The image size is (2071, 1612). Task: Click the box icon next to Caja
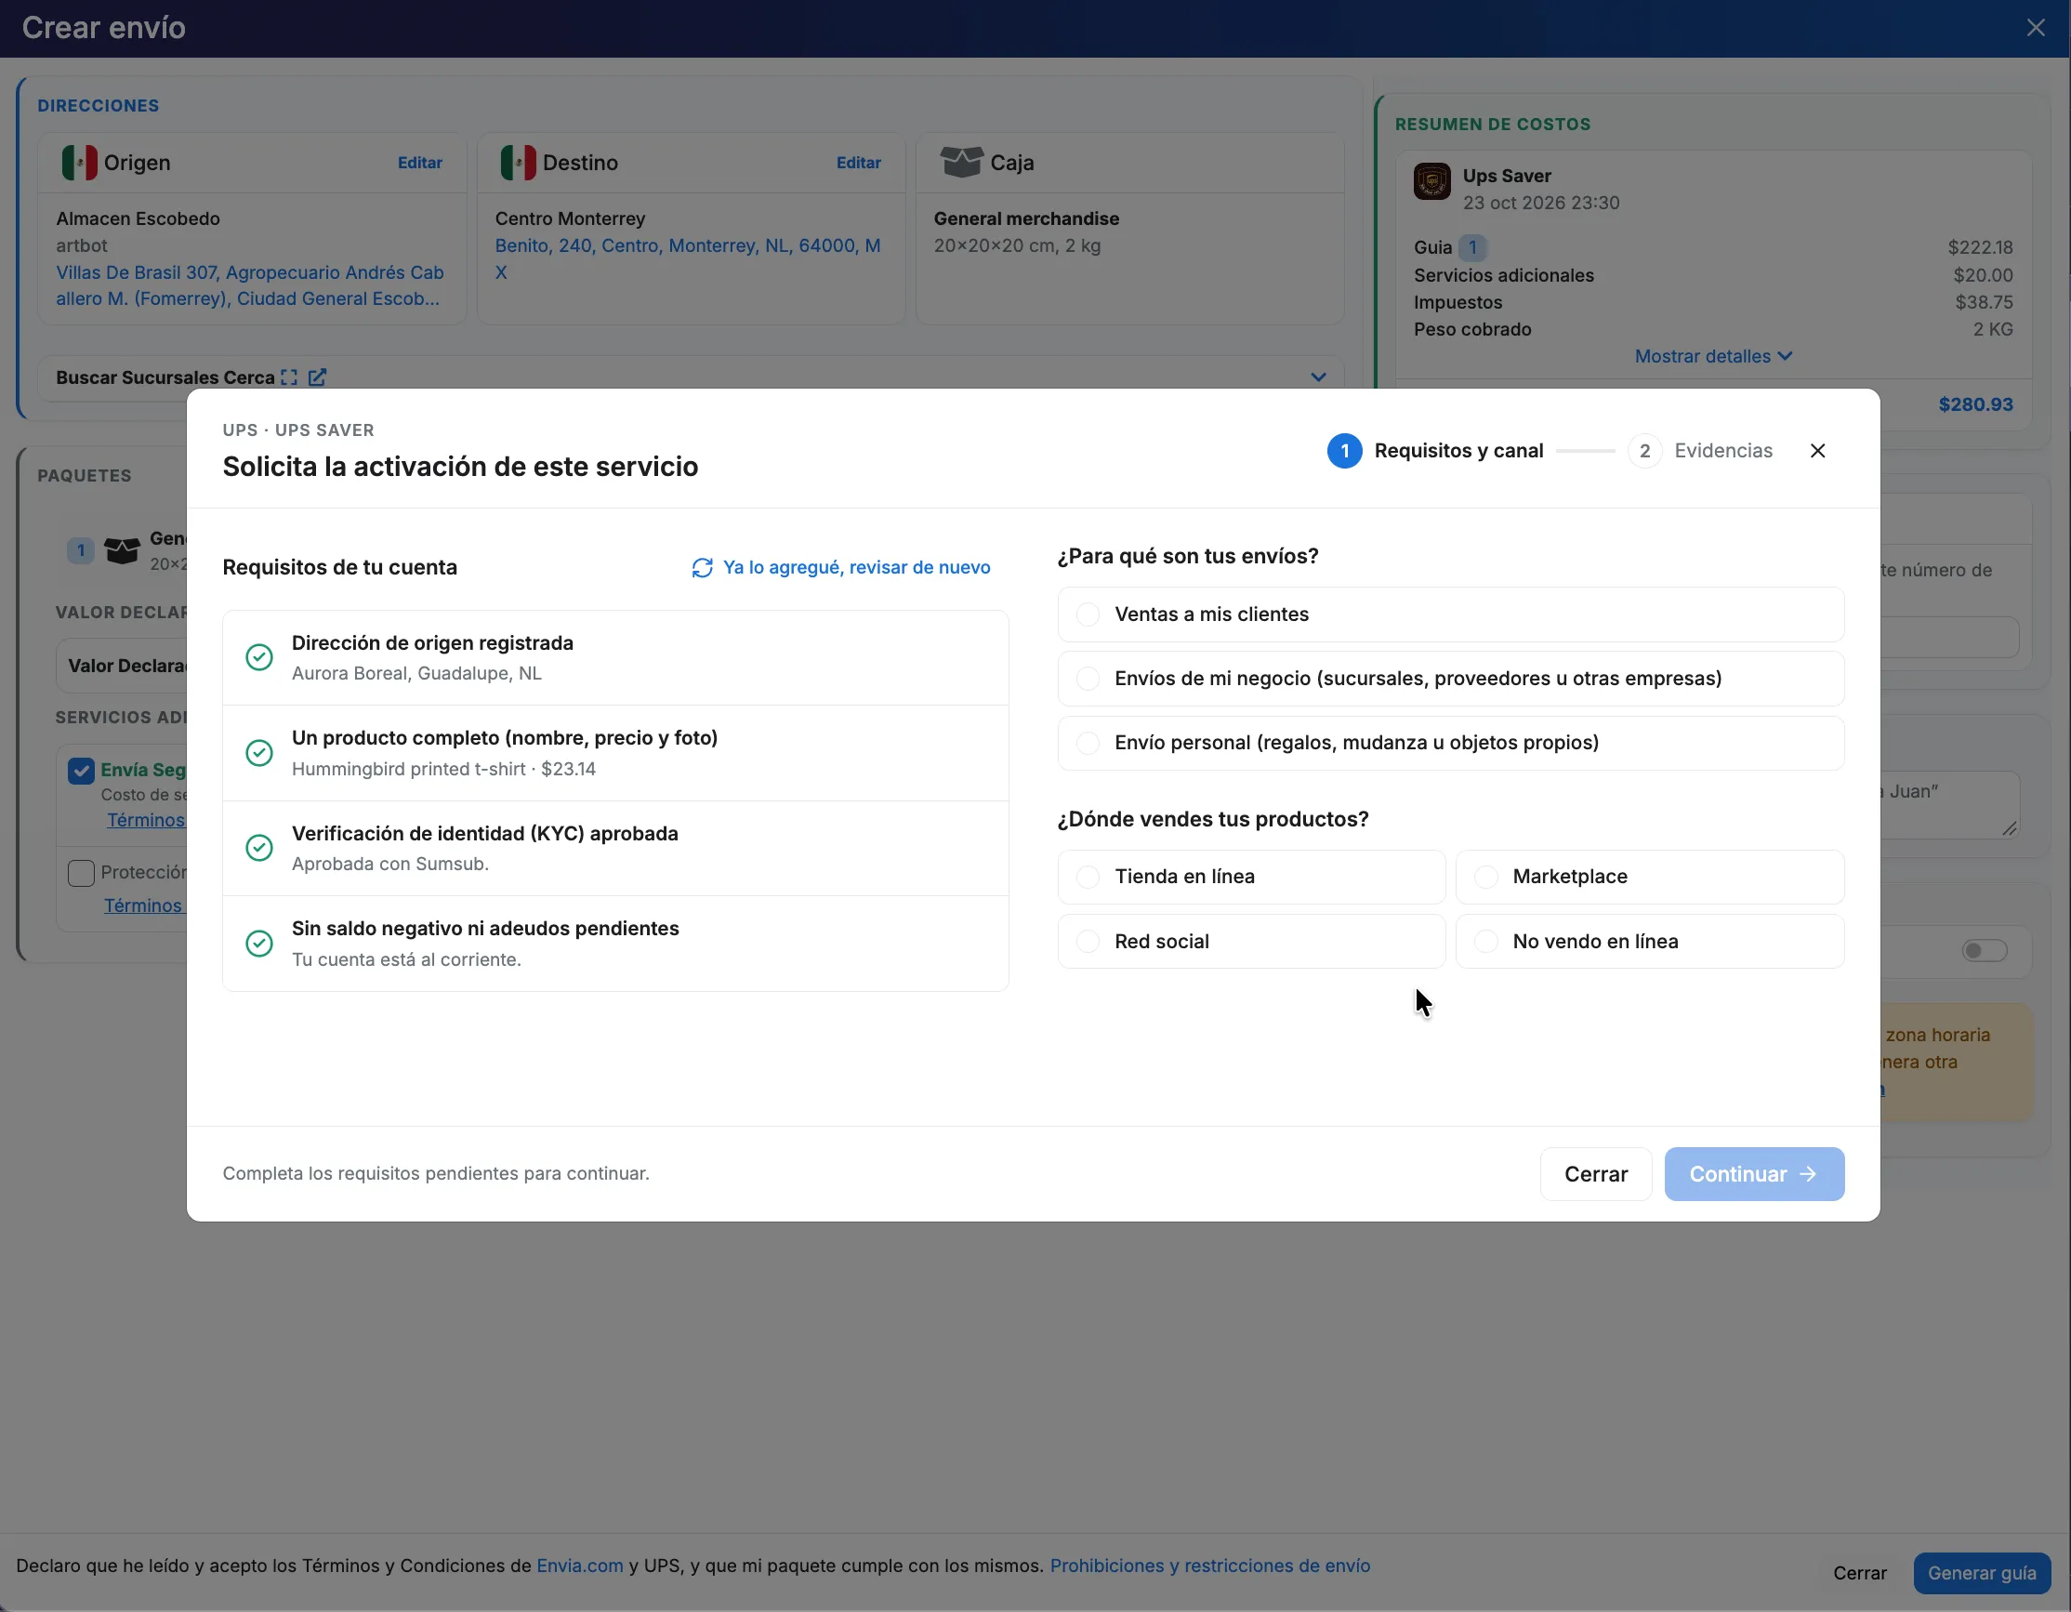point(960,162)
